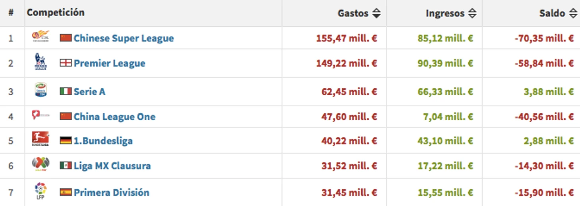Open the Primera División link
580x206 pixels.
pos(111,193)
